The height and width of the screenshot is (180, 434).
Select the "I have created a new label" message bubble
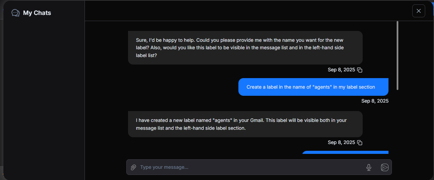245,124
